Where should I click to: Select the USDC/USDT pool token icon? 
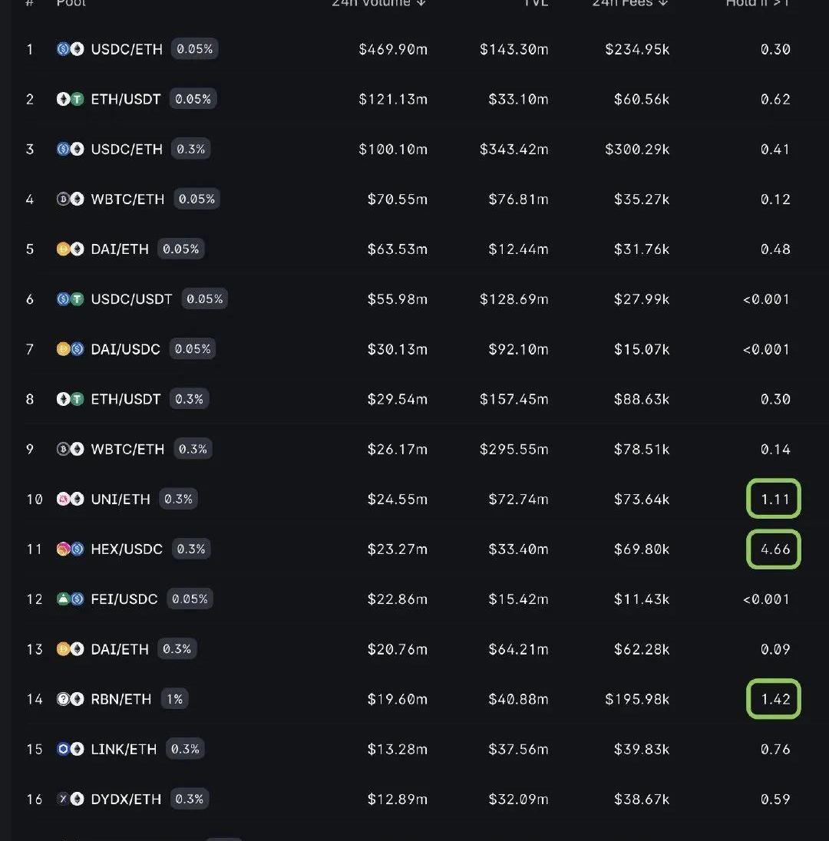[70, 299]
